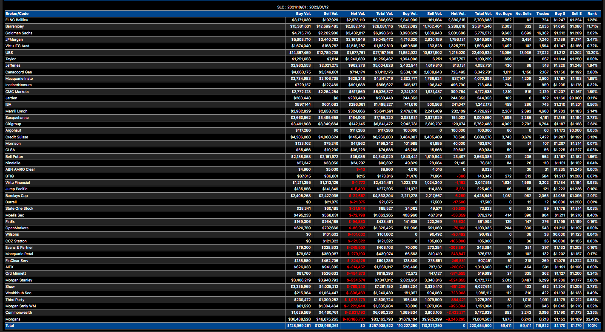Select the Taylor broker row
605x332 pixels.
click(x=302, y=59)
